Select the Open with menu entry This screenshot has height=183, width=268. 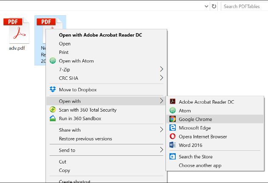point(106,101)
